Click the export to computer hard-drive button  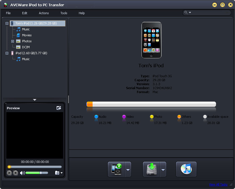(x=151, y=169)
